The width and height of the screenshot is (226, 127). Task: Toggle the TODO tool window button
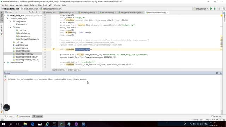tap(9, 116)
